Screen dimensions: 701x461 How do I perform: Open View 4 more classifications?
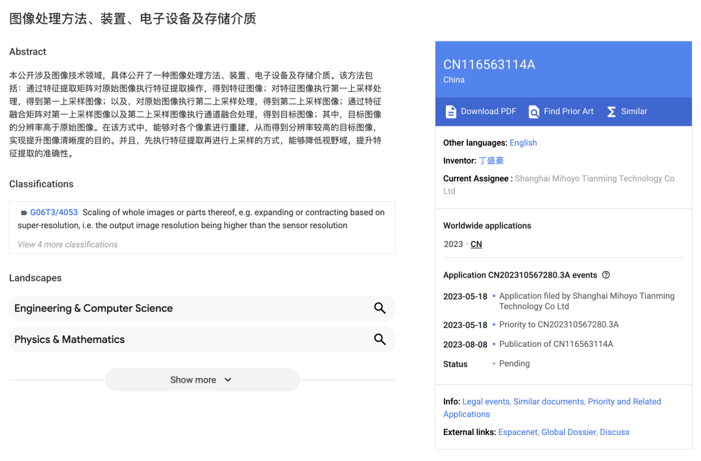coord(68,244)
